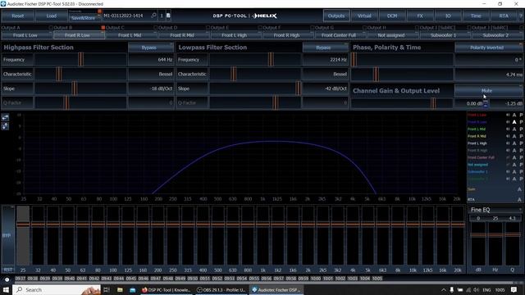Click the link icon between gain values
The width and height of the screenshot is (525, 295).
coord(486,104)
